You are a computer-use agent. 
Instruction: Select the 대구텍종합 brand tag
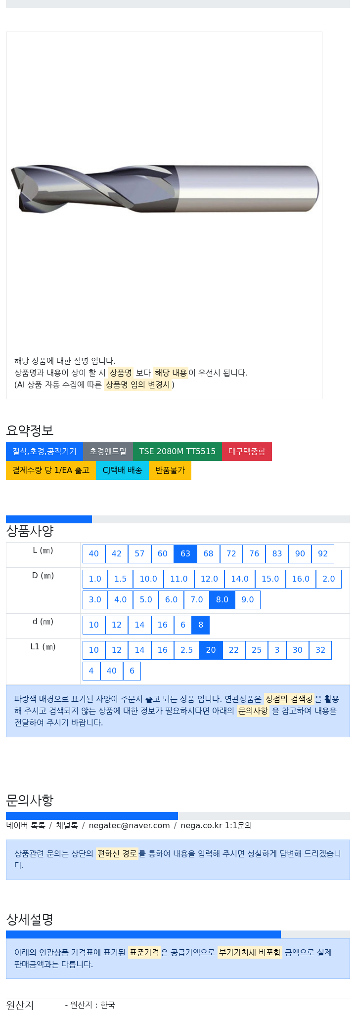click(x=247, y=452)
